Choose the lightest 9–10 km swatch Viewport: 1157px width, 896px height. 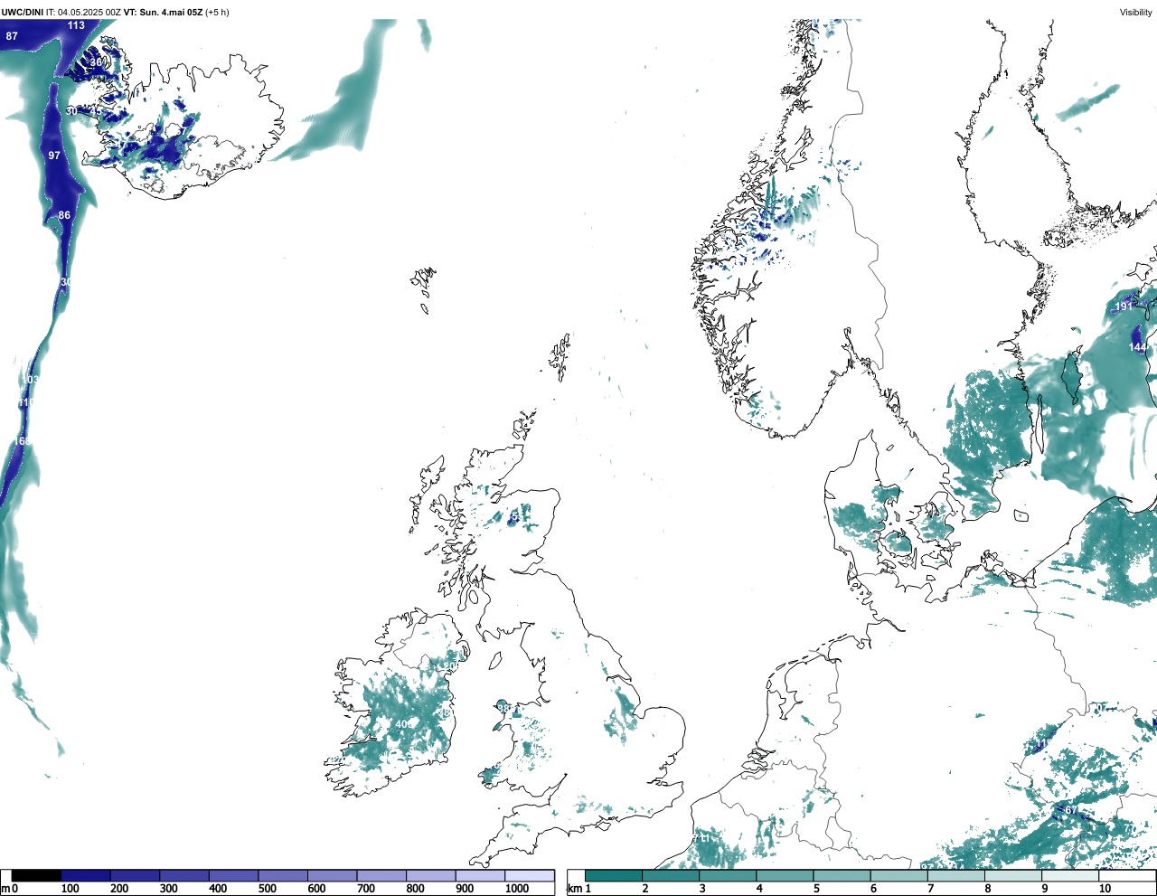tap(1069, 875)
